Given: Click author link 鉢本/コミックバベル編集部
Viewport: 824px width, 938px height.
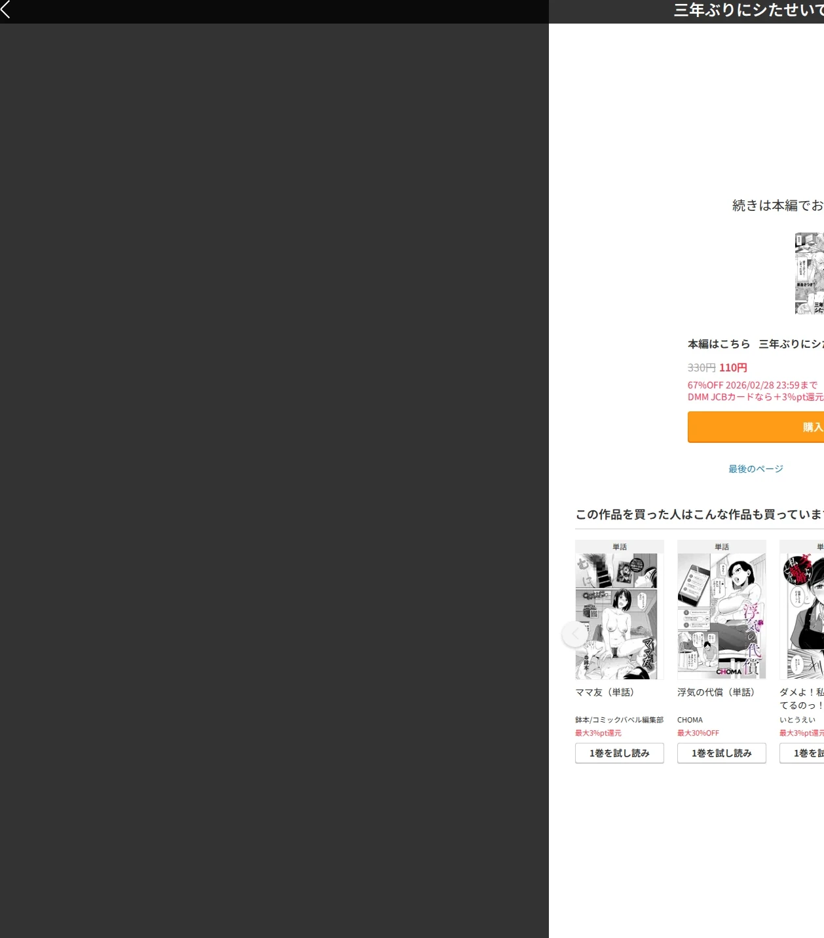Looking at the screenshot, I should pos(619,720).
